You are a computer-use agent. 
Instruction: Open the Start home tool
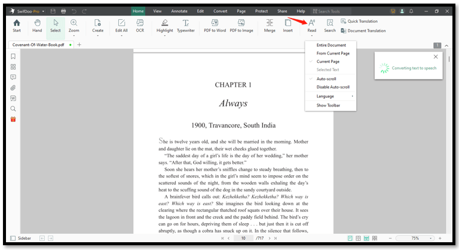point(17,26)
